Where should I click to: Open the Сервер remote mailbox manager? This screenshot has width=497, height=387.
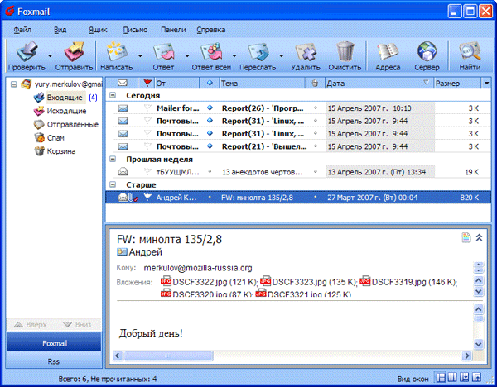(x=427, y=56)
